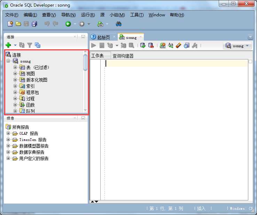Expand the TimesTen 报告 folder
This screenshot has height=215, width=257.
8,140
